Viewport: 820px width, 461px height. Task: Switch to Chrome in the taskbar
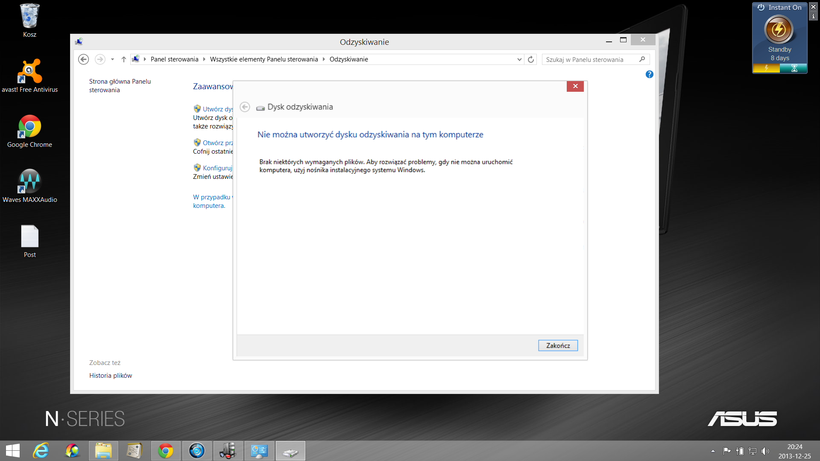166,451
